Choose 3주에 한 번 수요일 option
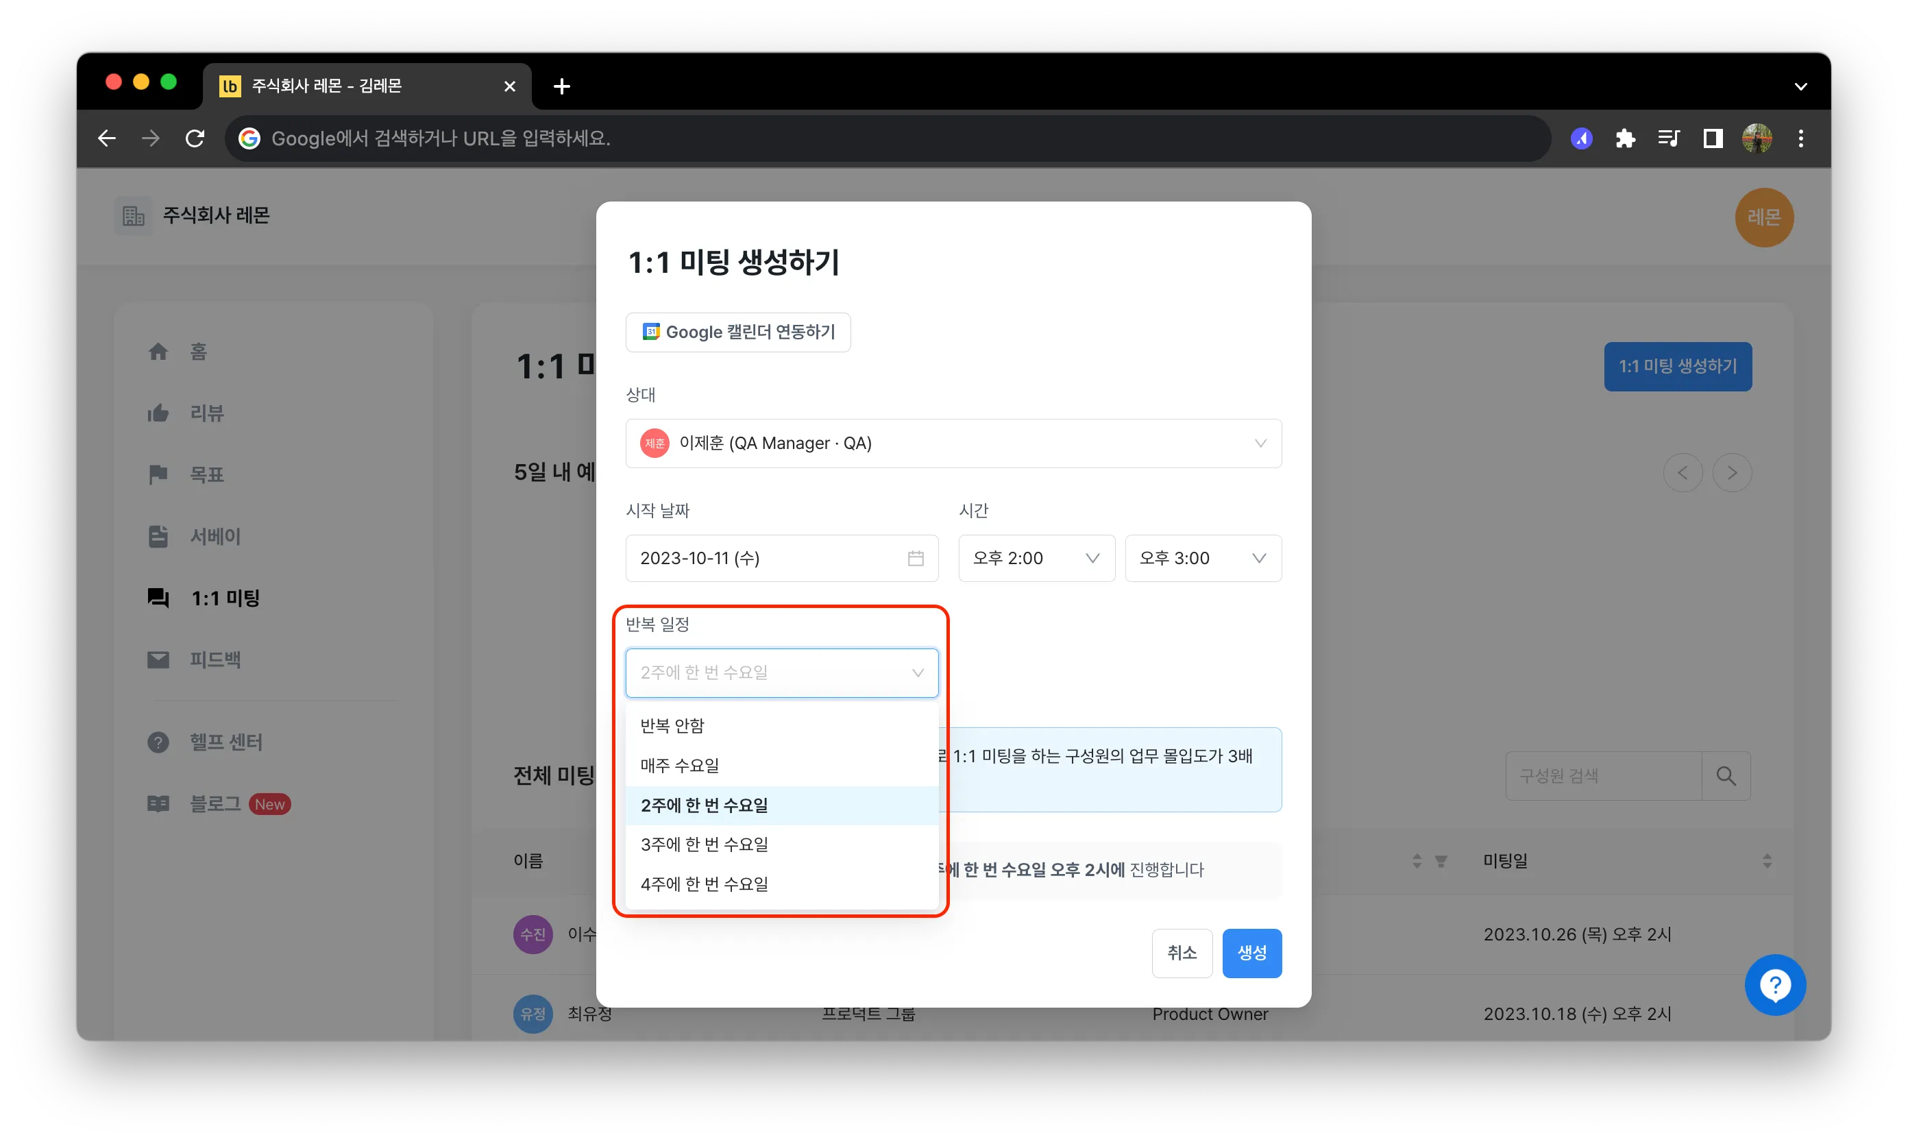Screen dimensions: 1908x1142 (x=782, y=845)
